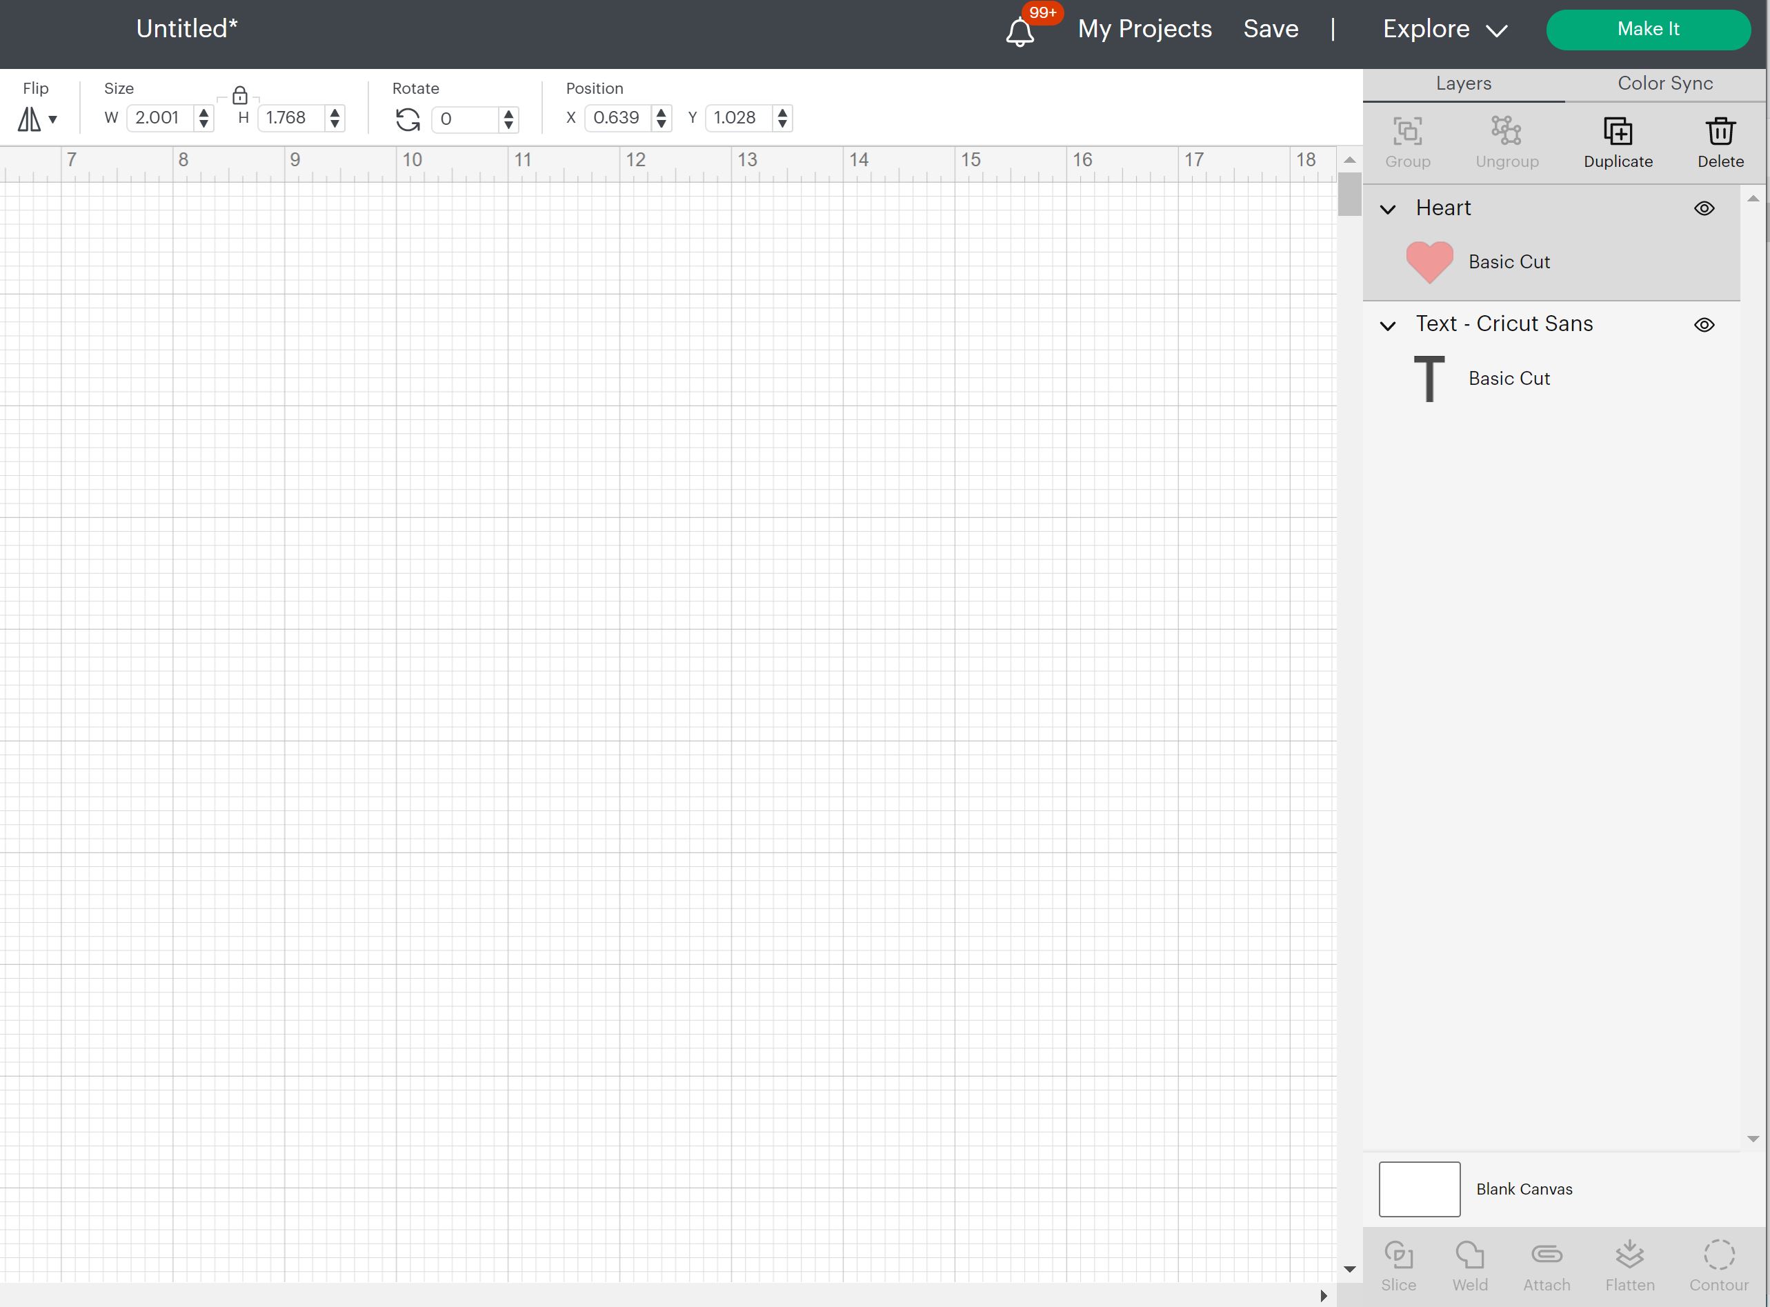Click the Ungroup icon
This screenshot has width=1770, height=1307.
pos(1507,142)
